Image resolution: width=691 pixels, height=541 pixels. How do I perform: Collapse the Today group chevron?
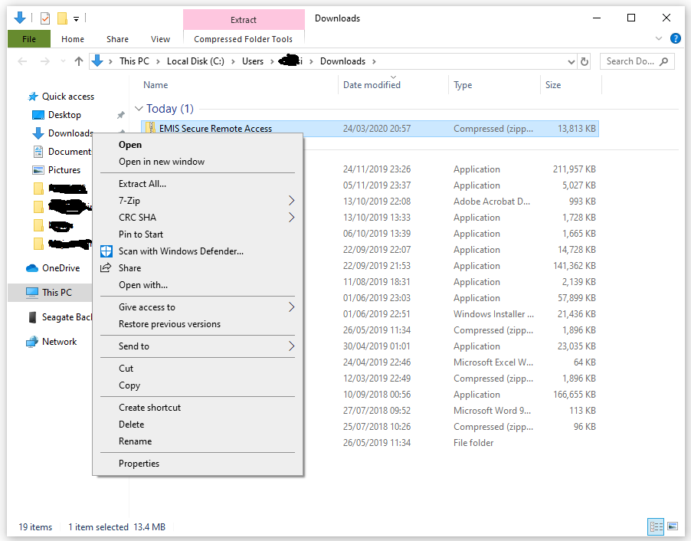(x=139, y=109)
